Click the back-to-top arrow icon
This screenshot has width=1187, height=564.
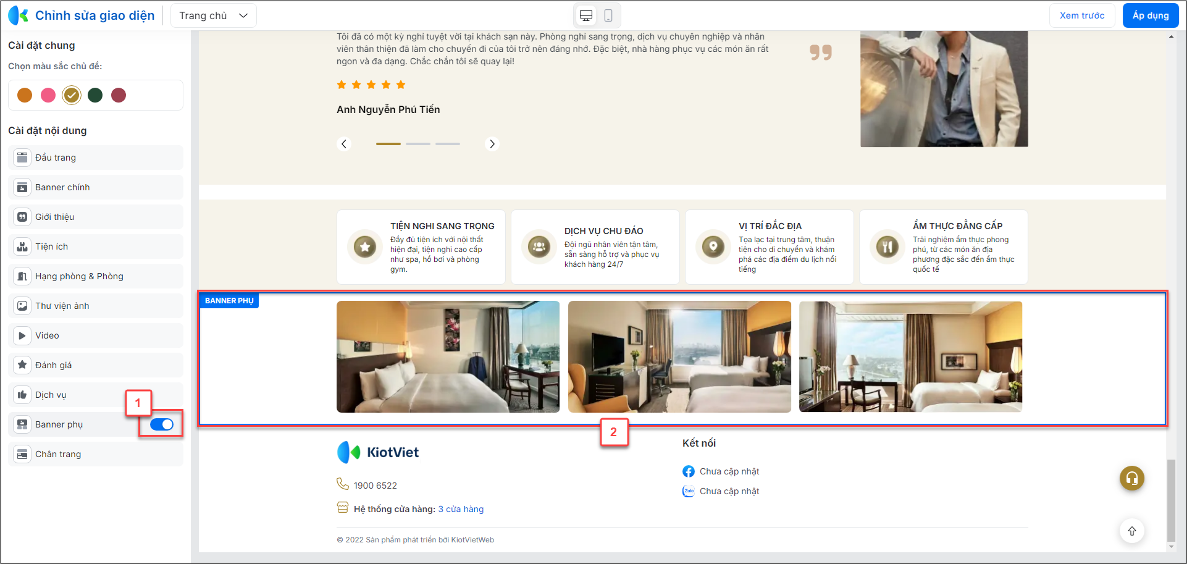(x=1132, y=531)
